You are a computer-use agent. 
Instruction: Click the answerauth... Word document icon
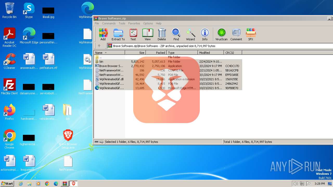pyautogui.click(x=29, y=61)
